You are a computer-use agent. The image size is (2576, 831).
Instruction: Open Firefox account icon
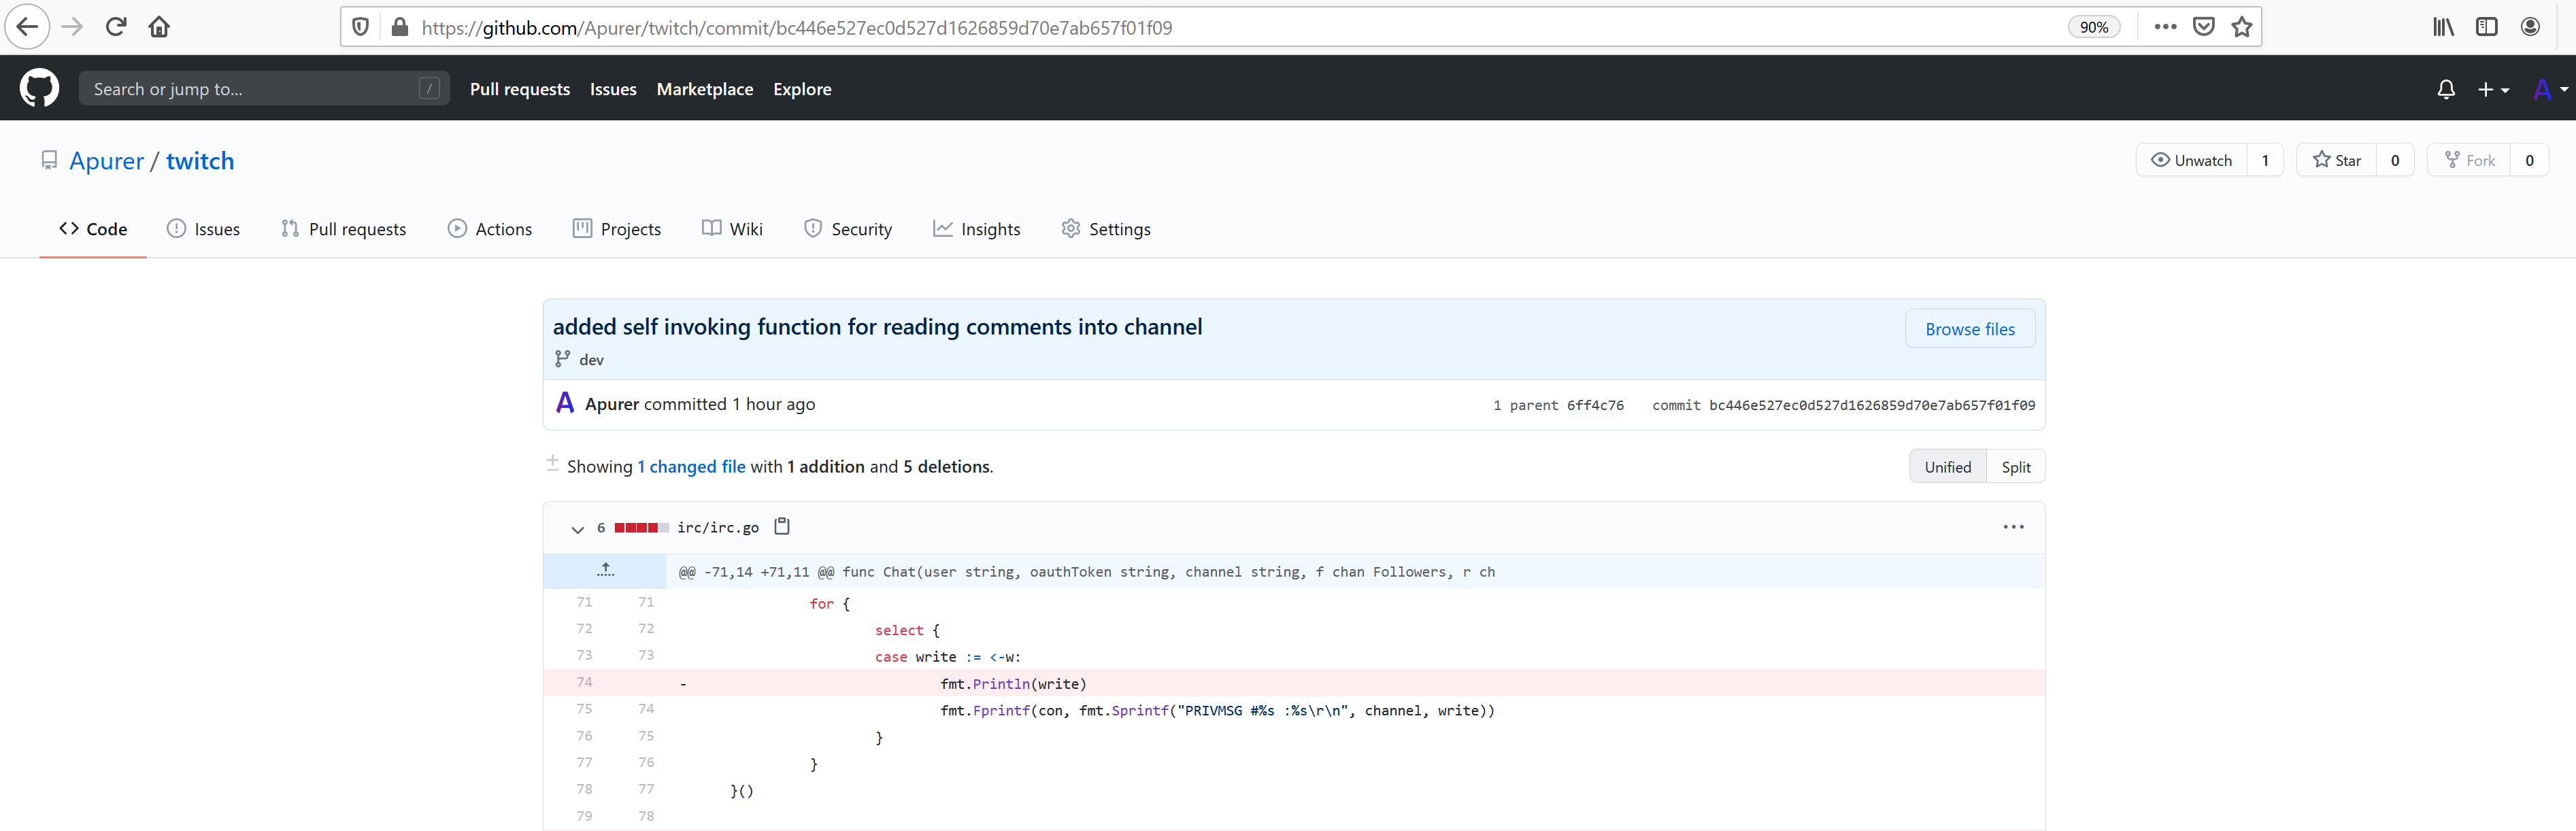point(2530,27)
